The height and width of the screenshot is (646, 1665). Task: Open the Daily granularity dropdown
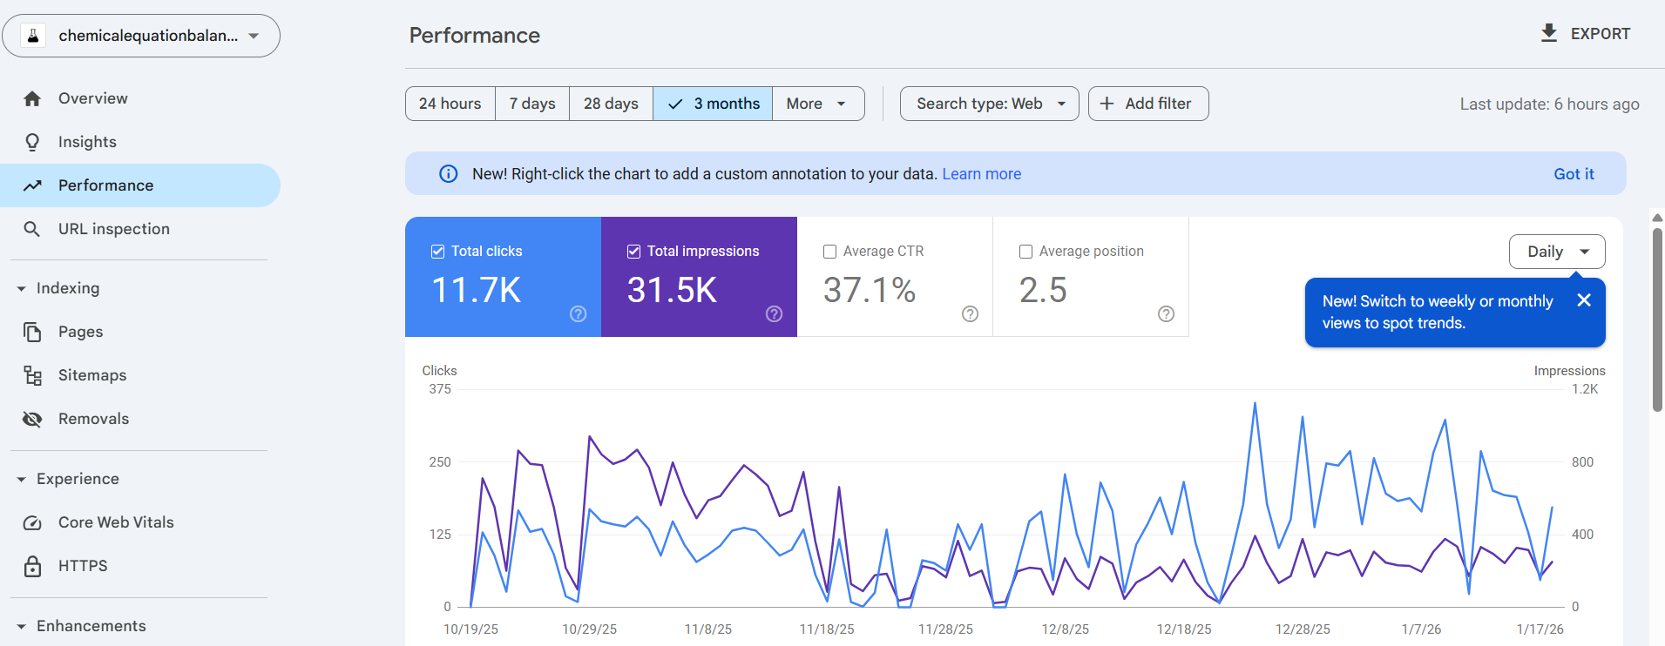pyautogui.click(x=1556, y=252)
